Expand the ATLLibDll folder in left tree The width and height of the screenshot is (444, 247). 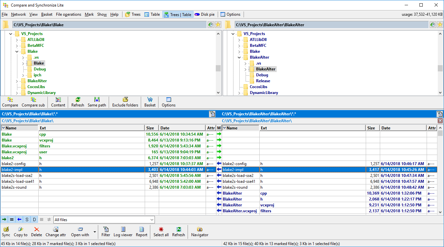(x=17, y=40)
